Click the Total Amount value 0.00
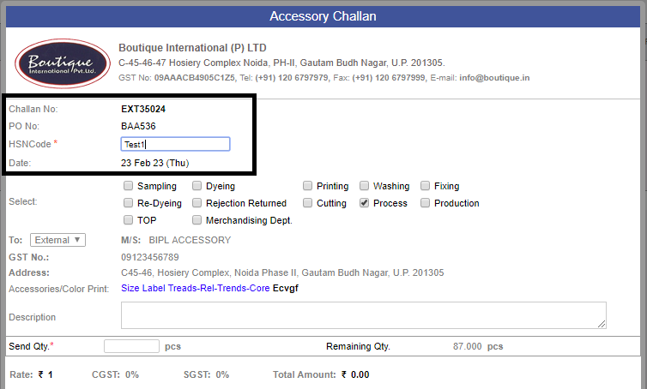 pyautogui.click(x=360, y=374)
